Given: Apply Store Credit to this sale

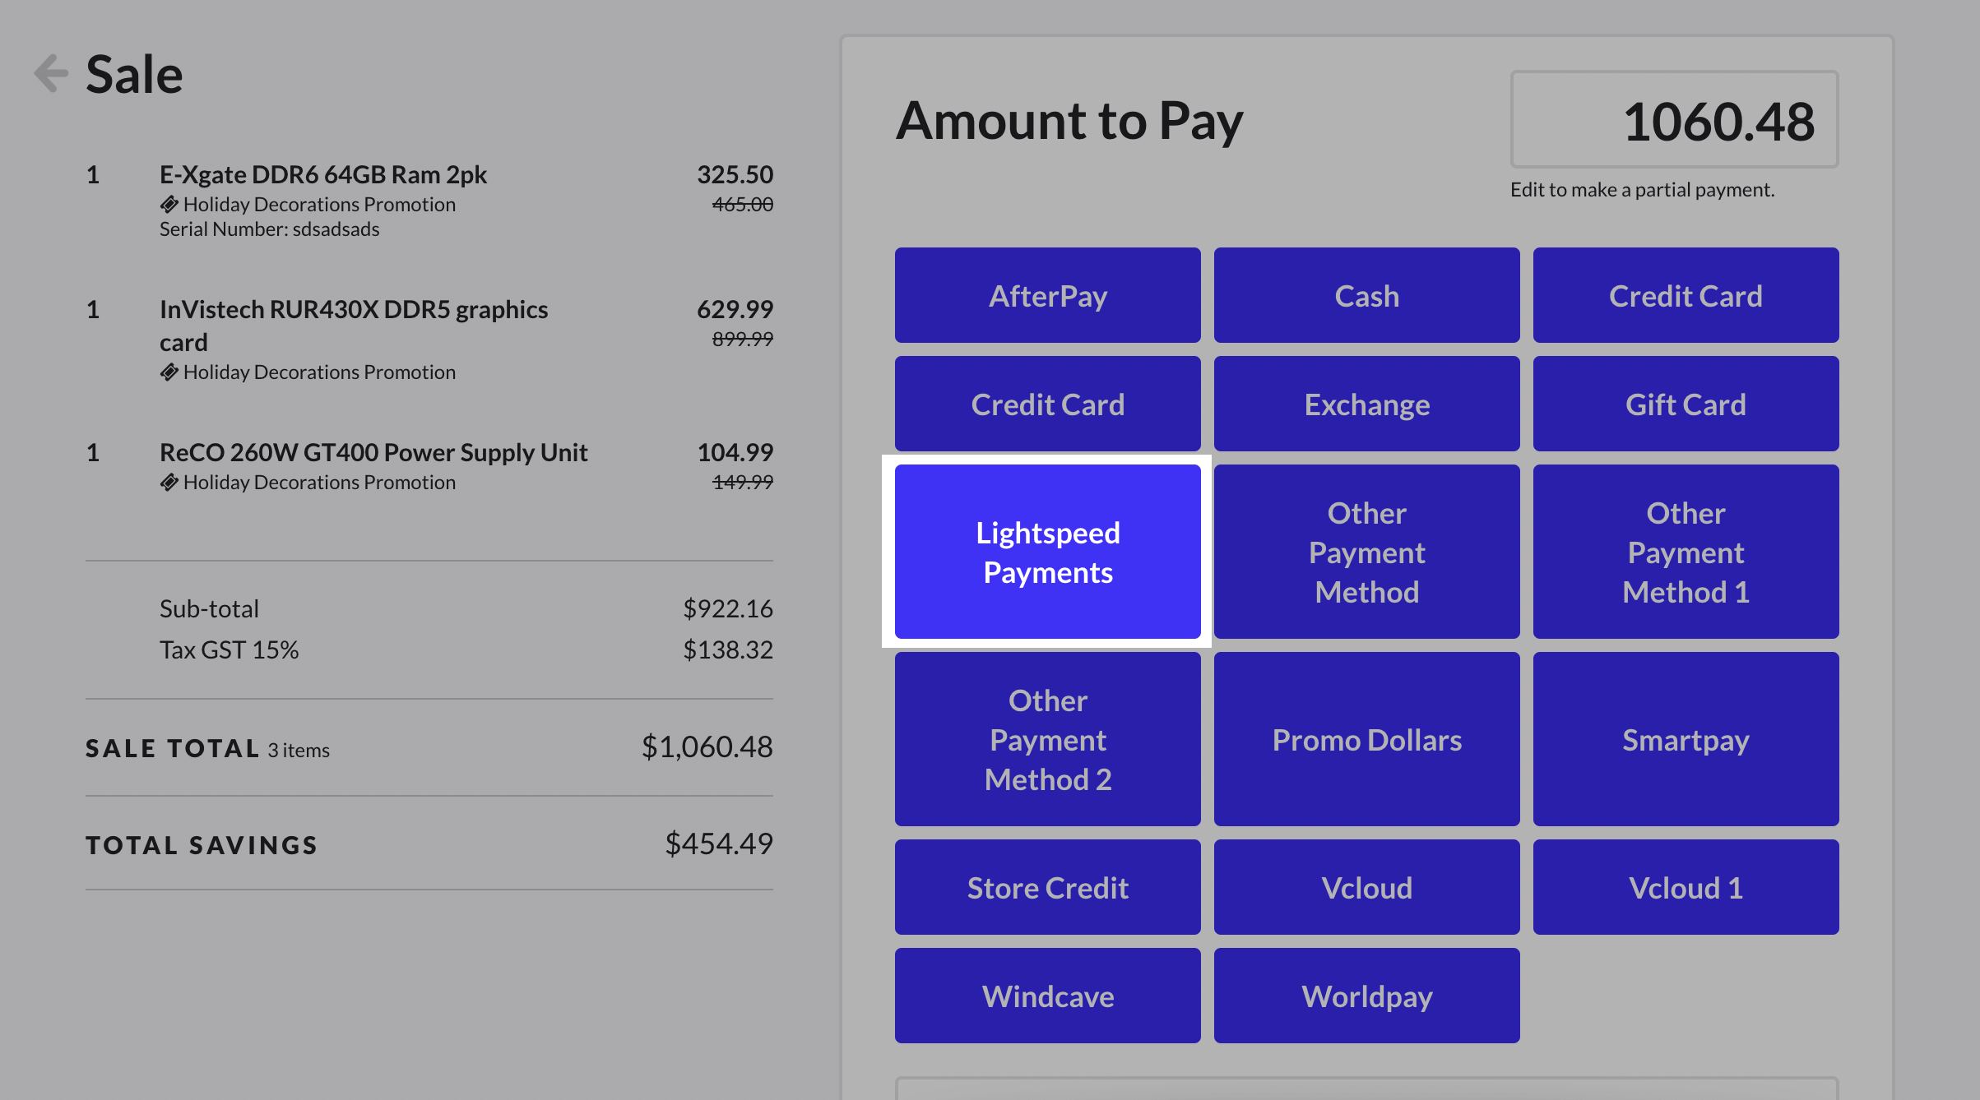Looking at the screenshot, I should (x=1046, y=887).
